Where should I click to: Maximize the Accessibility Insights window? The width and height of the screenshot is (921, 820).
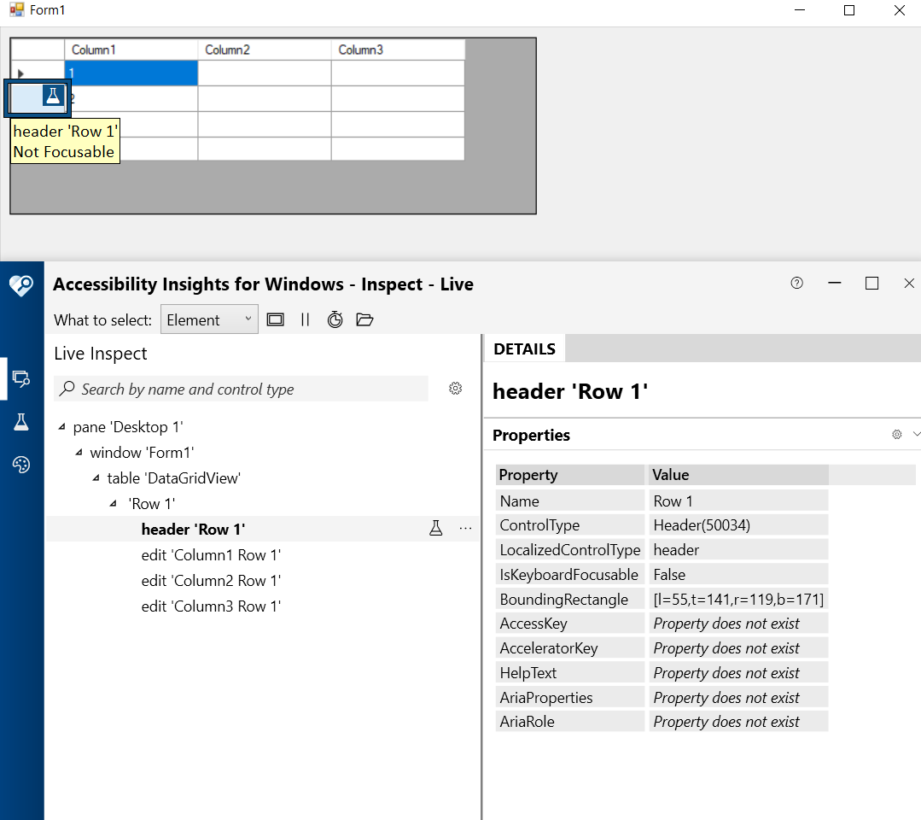point(871,284)
